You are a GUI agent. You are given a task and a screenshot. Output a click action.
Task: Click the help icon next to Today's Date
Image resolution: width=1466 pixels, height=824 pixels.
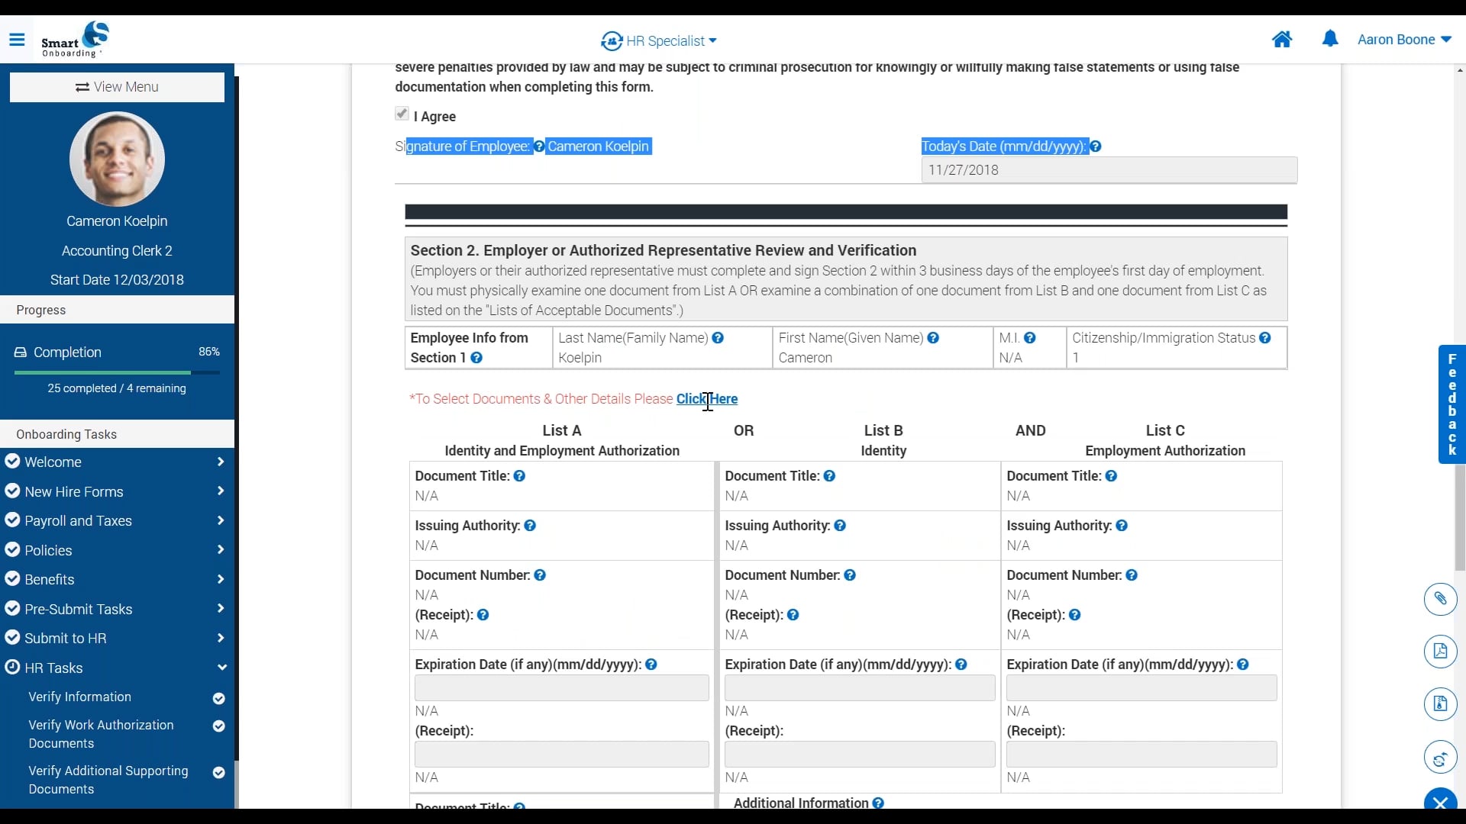tap(1096, 146)
